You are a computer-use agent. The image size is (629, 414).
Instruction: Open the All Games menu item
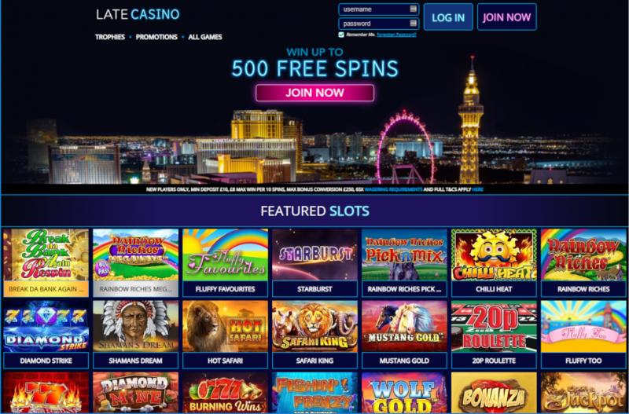pos(205,37)
